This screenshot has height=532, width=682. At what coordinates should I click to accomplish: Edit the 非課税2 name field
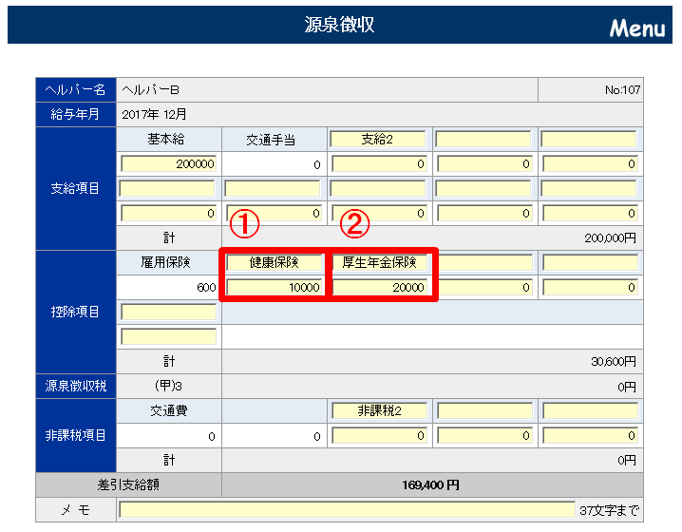tap(378, 411)
